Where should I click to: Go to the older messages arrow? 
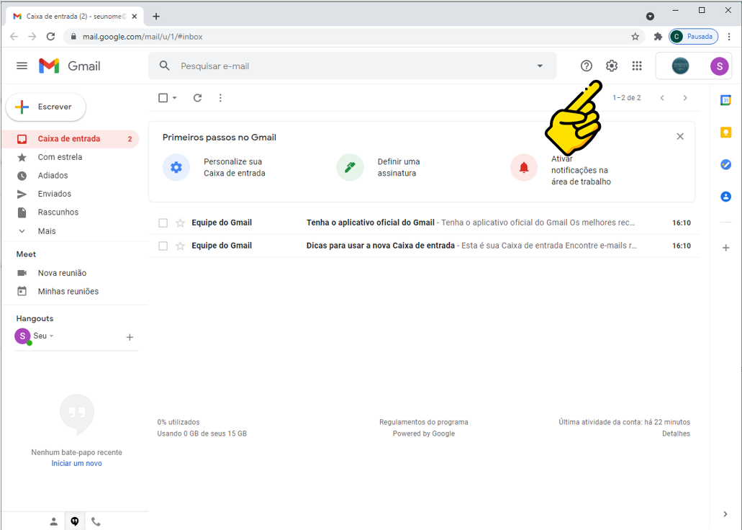[x=684, y=97]
